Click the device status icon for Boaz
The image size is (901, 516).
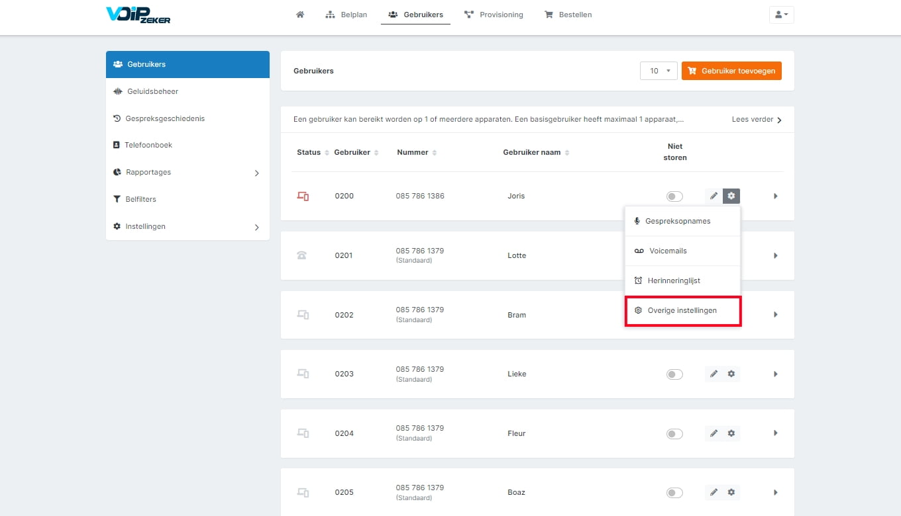click(303, 492)
